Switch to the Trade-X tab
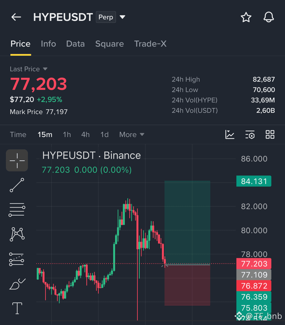Image resolution: width=285 pixels, height=325 pixels. (150, 44)
